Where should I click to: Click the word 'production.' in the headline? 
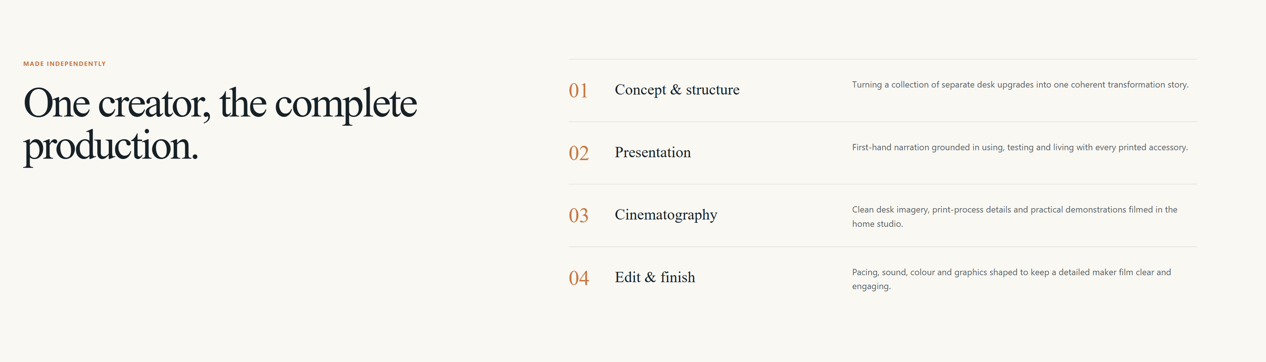click(111, 147)
